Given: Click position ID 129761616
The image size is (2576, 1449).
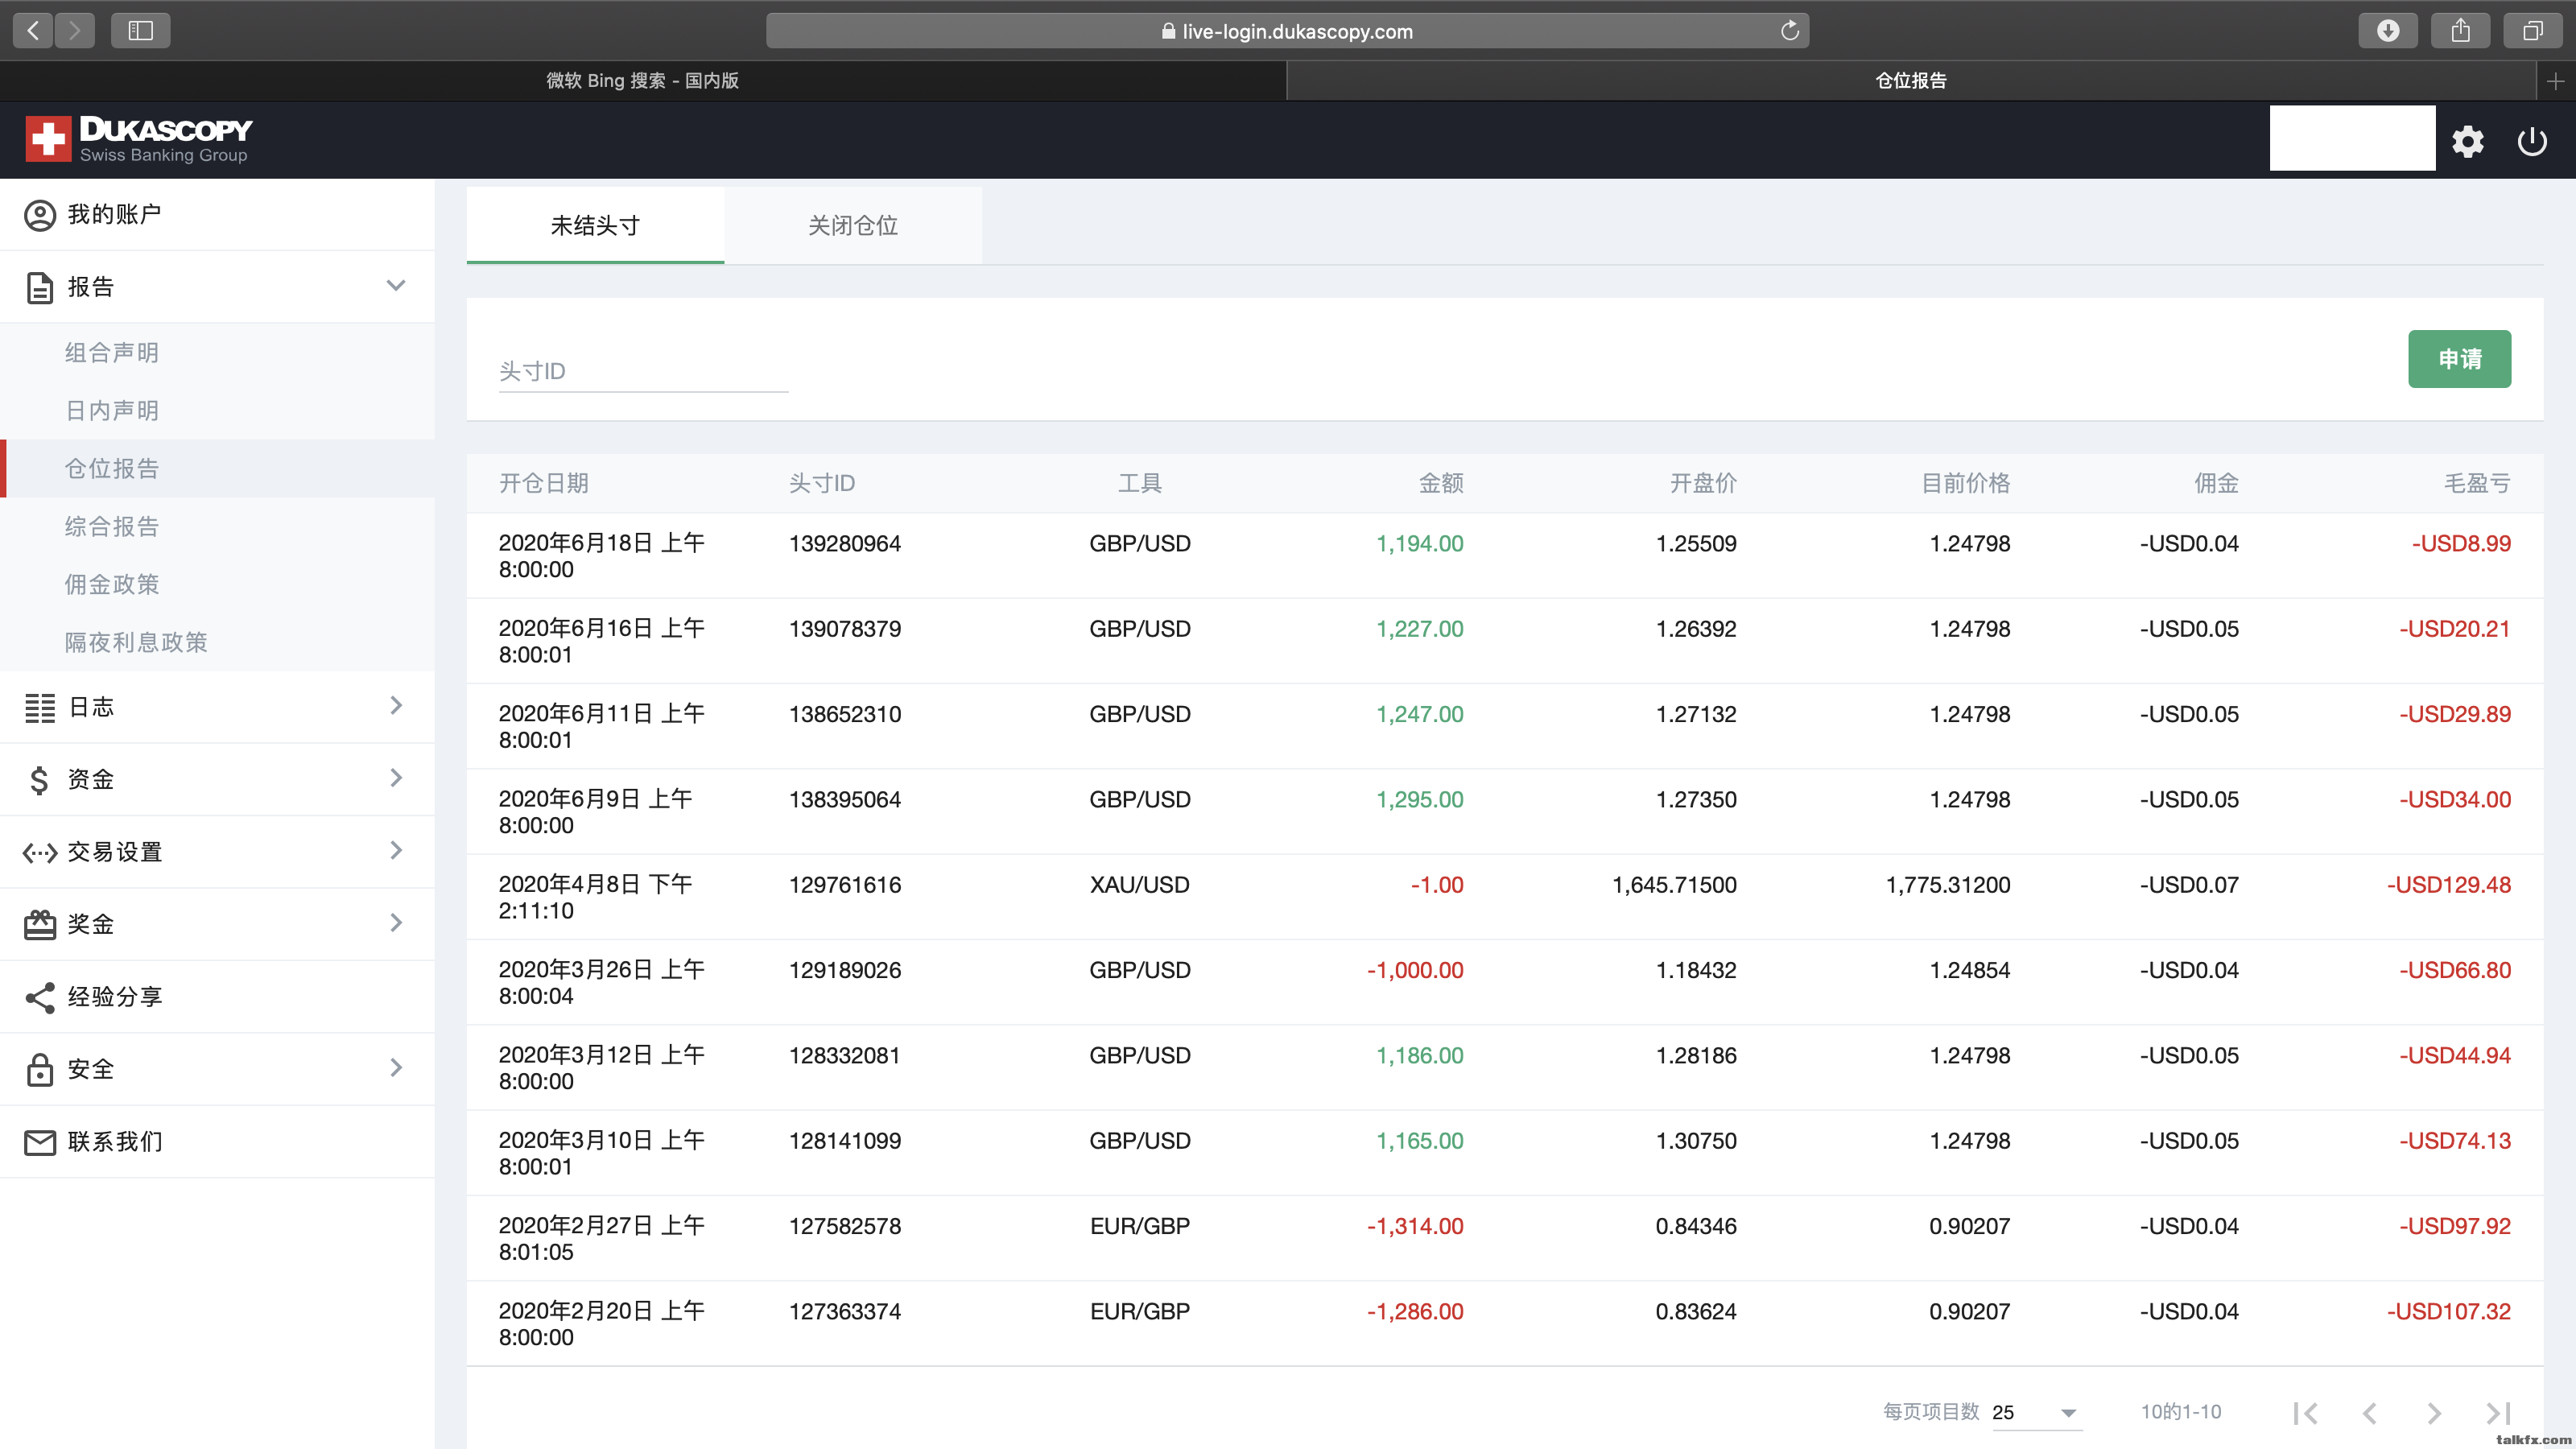Looking at the screenshot, I should pyautogui.click(x=845, y=885).
